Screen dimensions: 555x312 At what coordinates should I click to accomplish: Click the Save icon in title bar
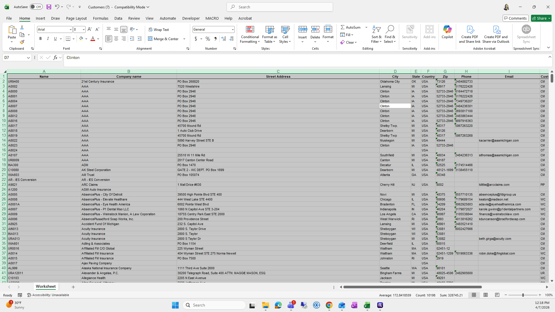[x=49, y=7]
